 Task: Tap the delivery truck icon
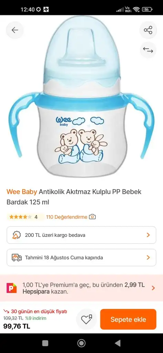(17, 258)
